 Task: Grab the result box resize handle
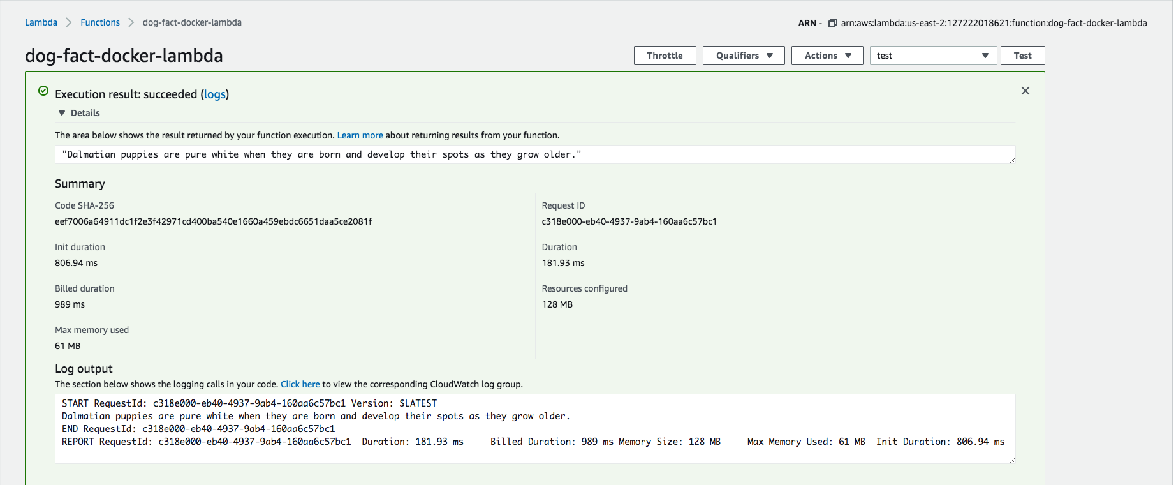(x=1012, y=160)
